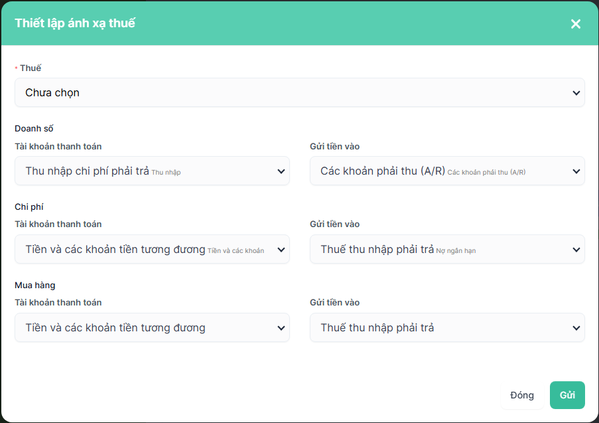This screenshot has width=599, height=423.
Task: Click chevron arrow of Chi phí payment account
Action: pyautogui.click(x=281, y=250)
